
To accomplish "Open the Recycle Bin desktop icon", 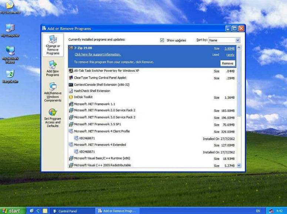I will [10, 76].
